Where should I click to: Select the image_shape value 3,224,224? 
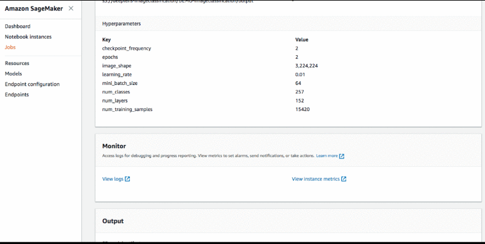point(307,66)
